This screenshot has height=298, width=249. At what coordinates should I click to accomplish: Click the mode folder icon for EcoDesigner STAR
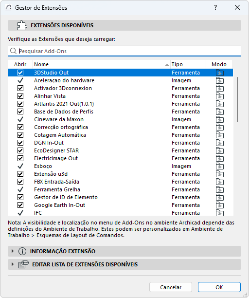pos(220,150)
